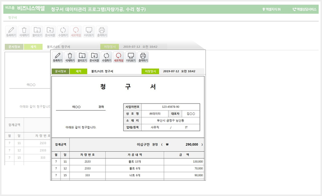322x196 pixels.
Task: Click 볼트 6개 item cell
Action: 135,168
